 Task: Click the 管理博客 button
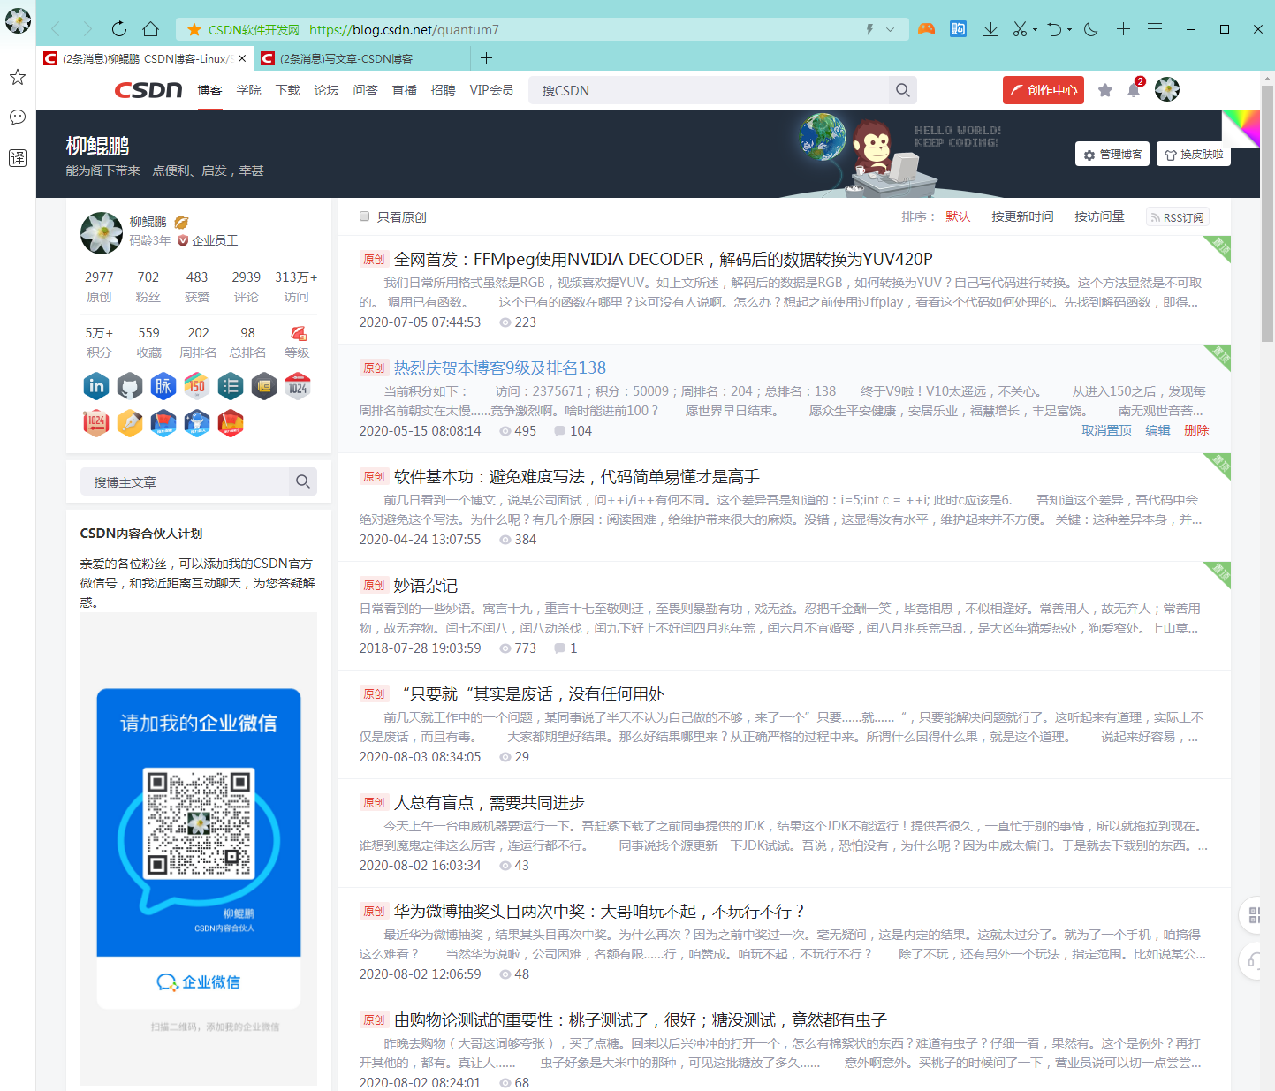tap(1112, 155)
